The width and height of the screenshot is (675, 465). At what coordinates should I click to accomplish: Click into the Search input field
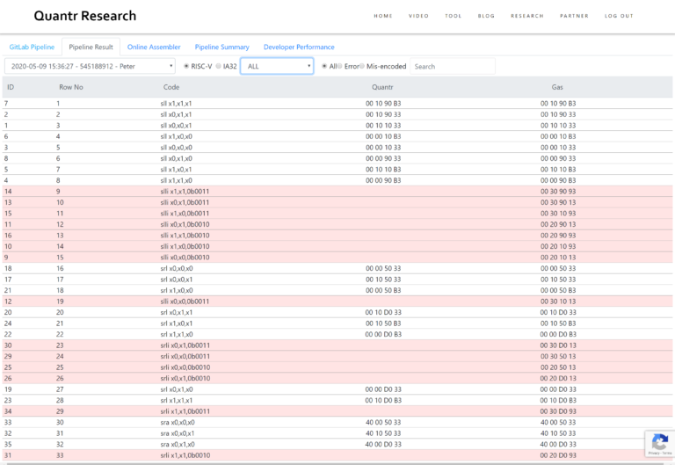point(453,66)
